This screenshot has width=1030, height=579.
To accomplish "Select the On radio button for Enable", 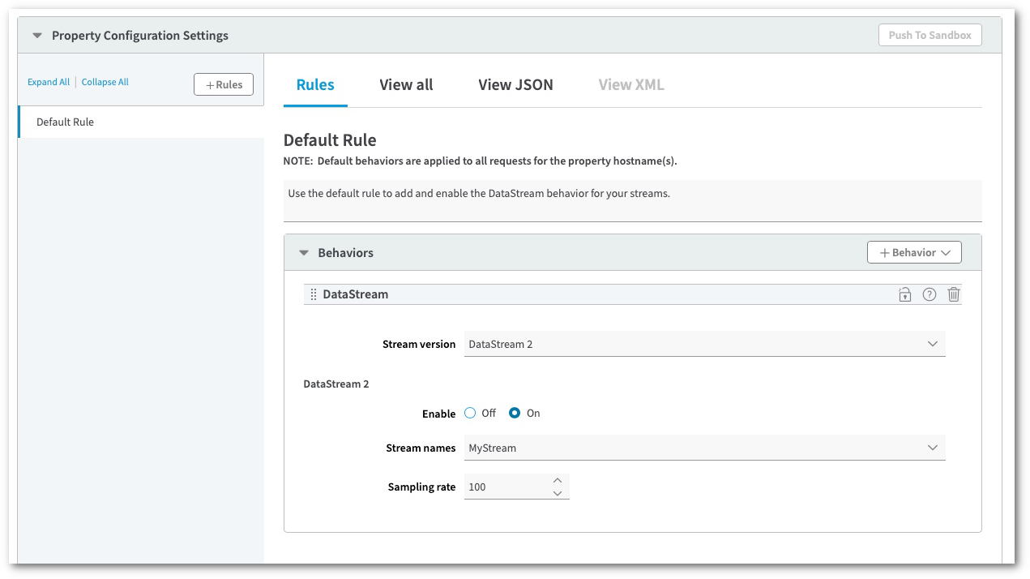I will point(515,413).
